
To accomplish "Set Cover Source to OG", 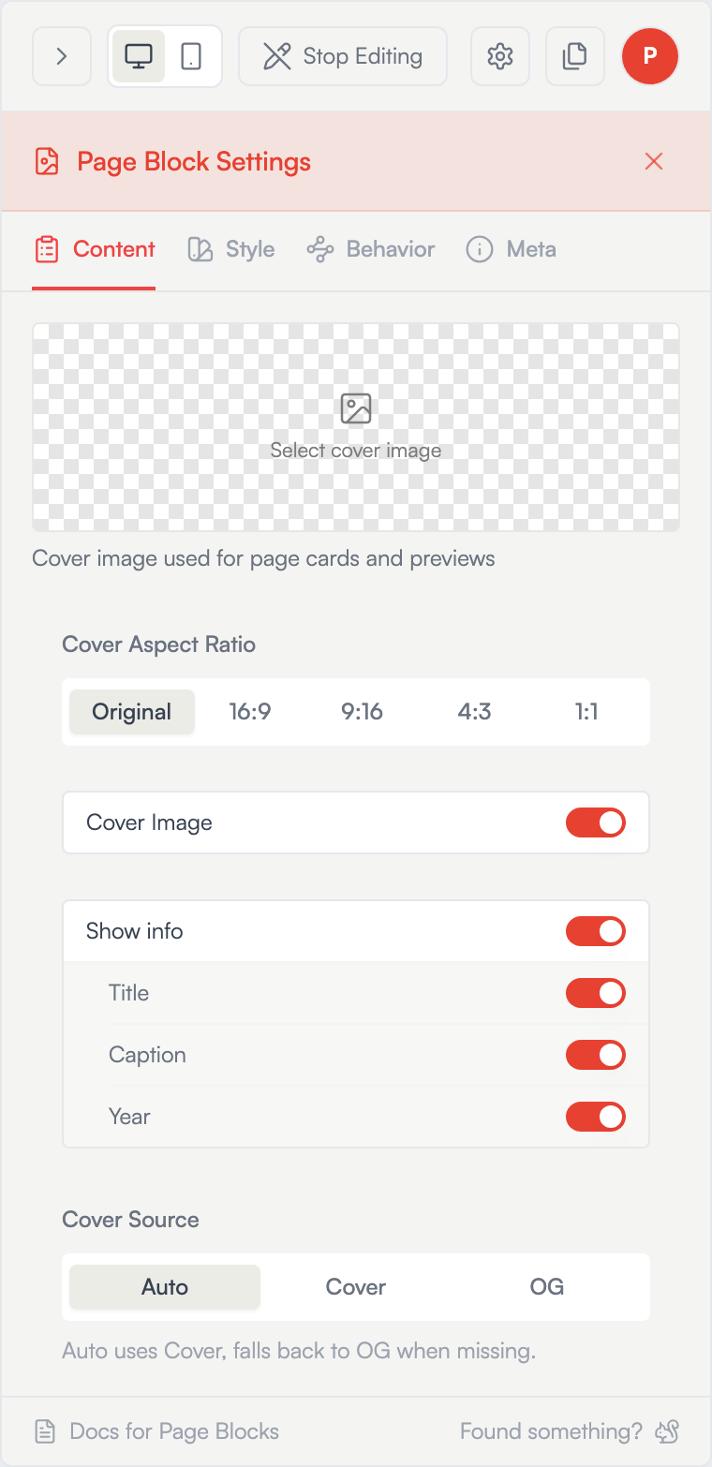I will coord(547,1287).
